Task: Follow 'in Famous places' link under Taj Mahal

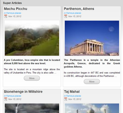Action: [x=73, y=96]
